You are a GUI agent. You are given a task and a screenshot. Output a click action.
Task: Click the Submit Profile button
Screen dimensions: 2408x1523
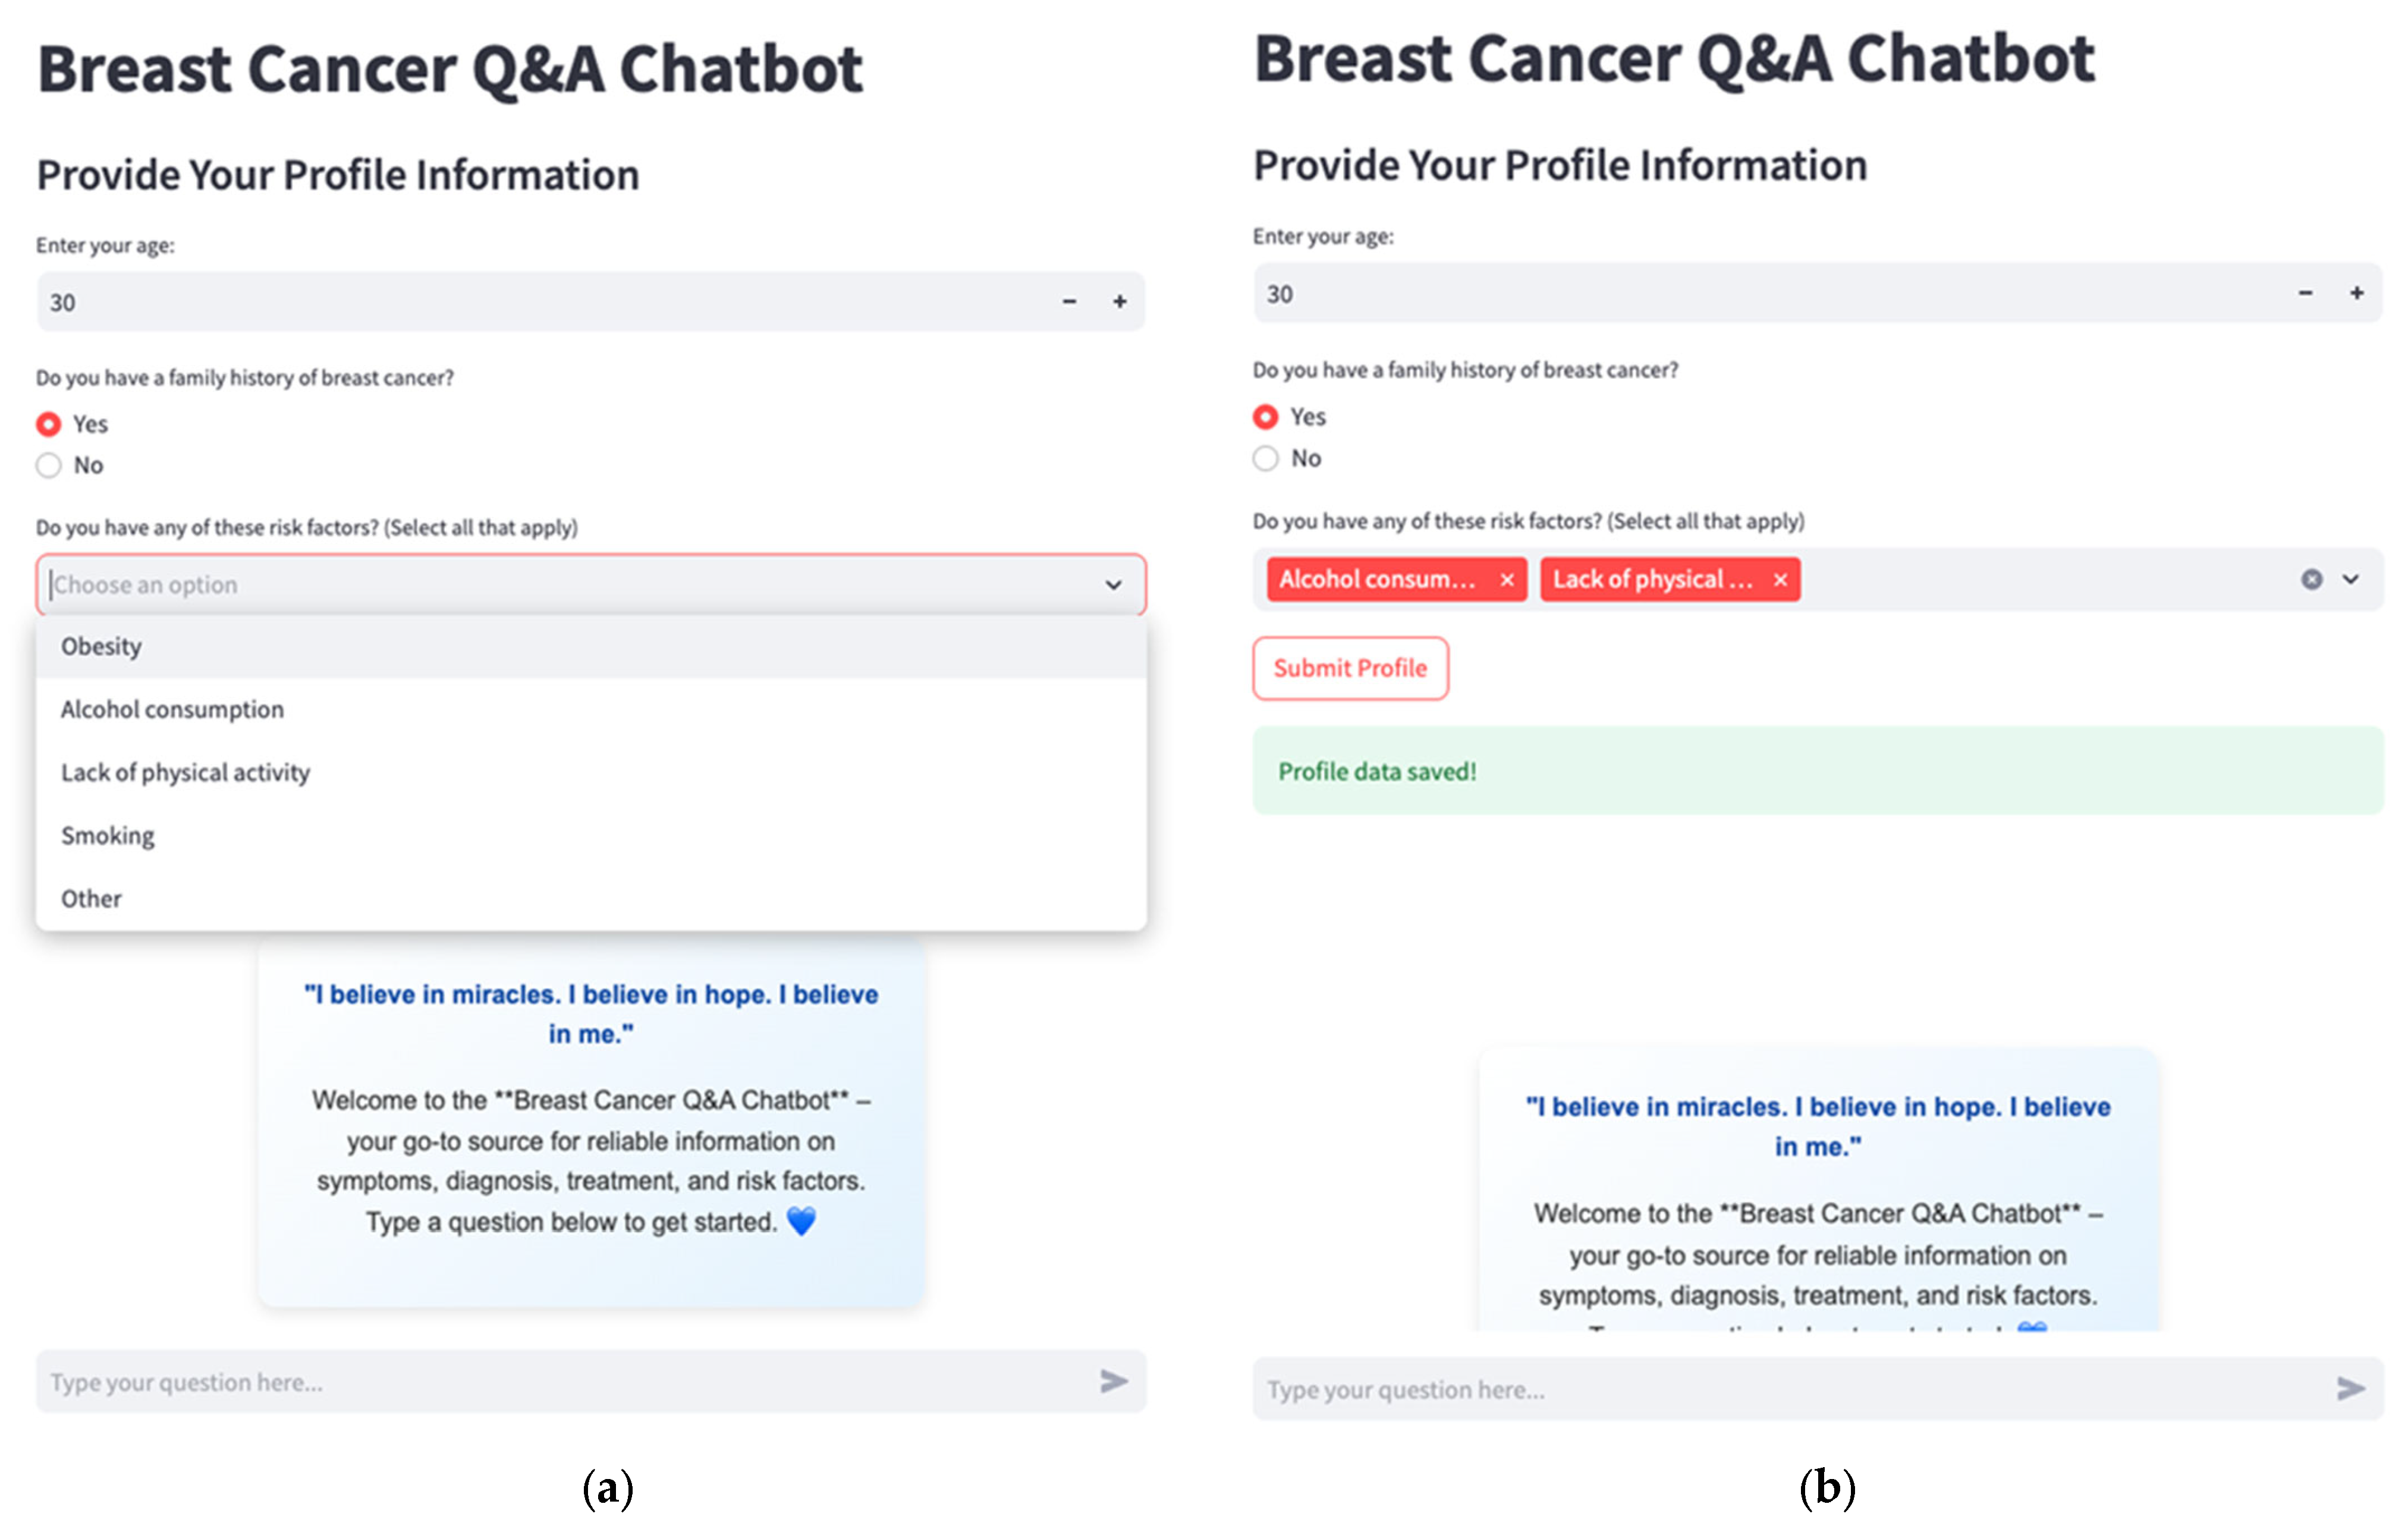pyautogui.click(x=1350, y=668)
